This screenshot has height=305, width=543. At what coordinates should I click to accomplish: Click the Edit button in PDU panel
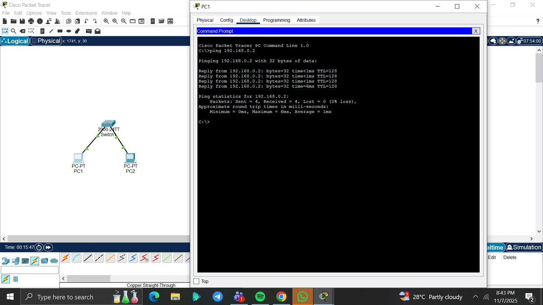tap(492, 258)
